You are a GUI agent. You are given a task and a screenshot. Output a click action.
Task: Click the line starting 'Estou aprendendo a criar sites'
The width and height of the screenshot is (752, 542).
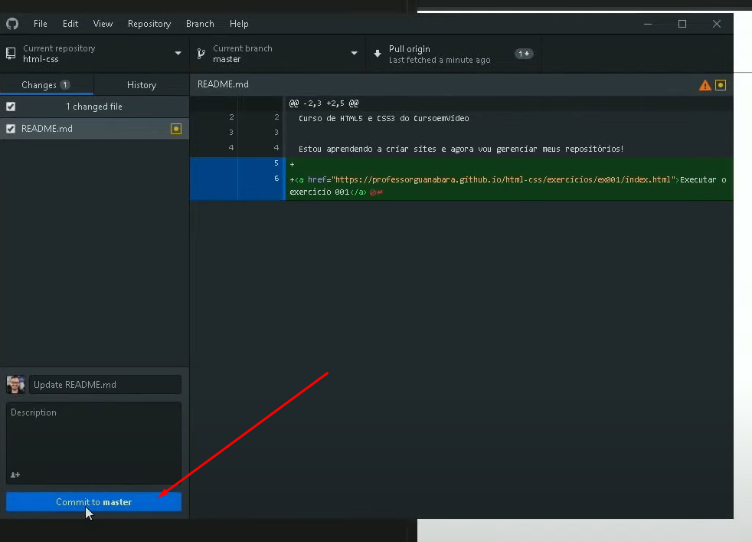[x=461, y=149]
